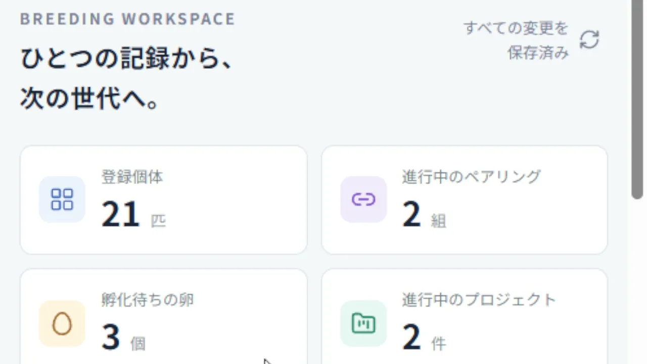Click the 2 組 pairing count

click(424, 215)
